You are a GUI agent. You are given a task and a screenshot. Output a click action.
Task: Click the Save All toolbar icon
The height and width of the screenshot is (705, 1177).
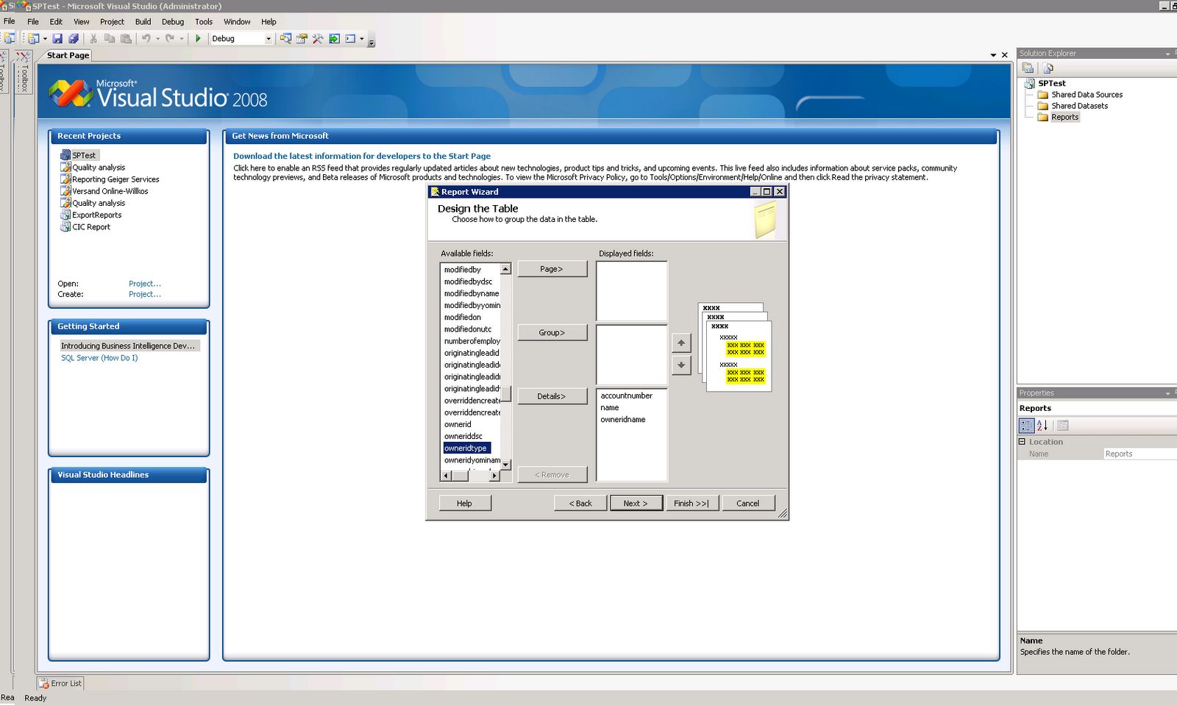74,38
